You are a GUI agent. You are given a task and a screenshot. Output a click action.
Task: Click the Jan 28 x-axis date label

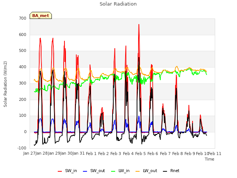tap(42, 154)
